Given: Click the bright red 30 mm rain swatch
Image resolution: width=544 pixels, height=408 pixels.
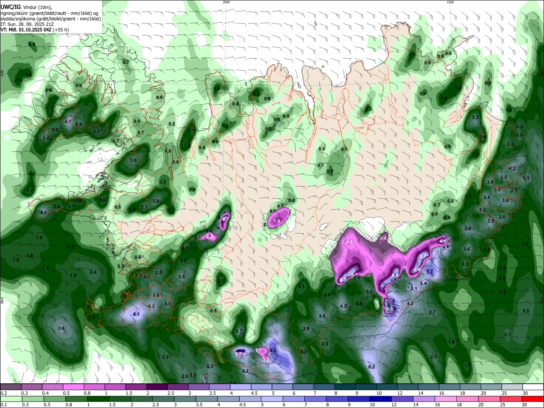Looking at the screenshot, I should [532, 399].
